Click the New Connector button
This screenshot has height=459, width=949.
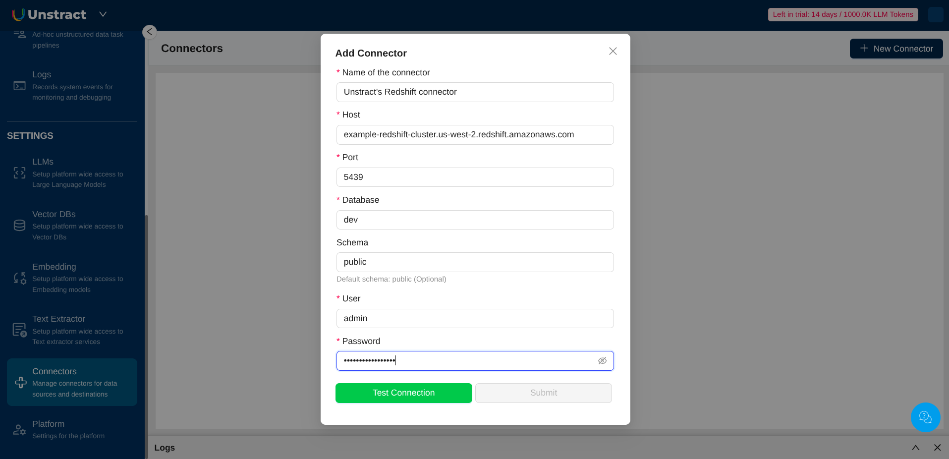pos(896,49)
